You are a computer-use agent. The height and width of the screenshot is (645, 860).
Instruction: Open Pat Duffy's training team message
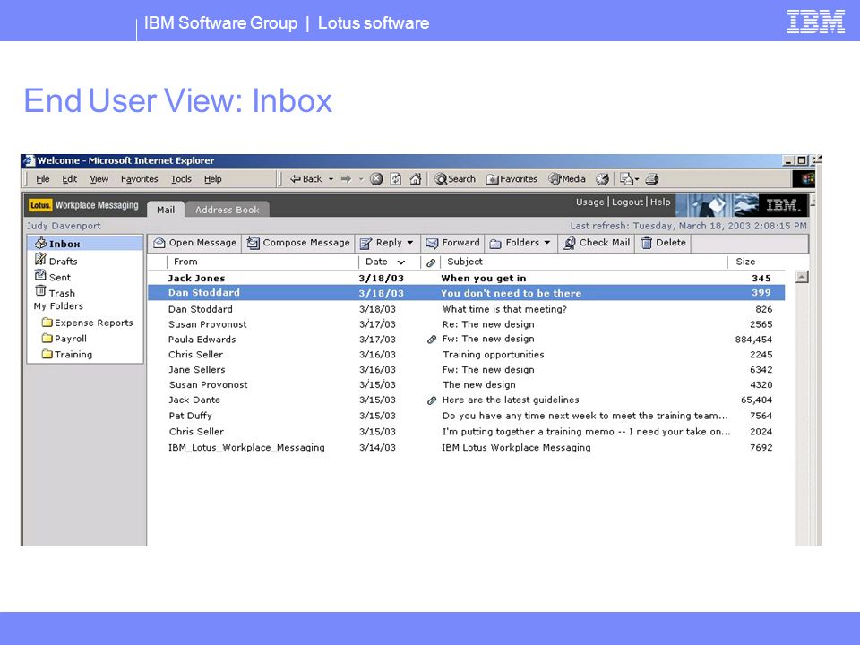click(466, 417)
